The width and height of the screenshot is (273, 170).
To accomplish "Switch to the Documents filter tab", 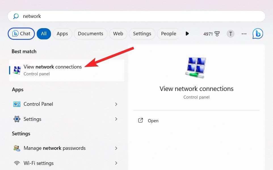I will [x=90, y=34].
